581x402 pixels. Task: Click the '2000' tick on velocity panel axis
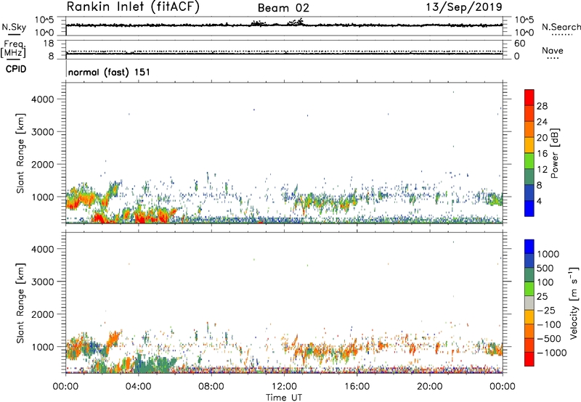[42, 314]
